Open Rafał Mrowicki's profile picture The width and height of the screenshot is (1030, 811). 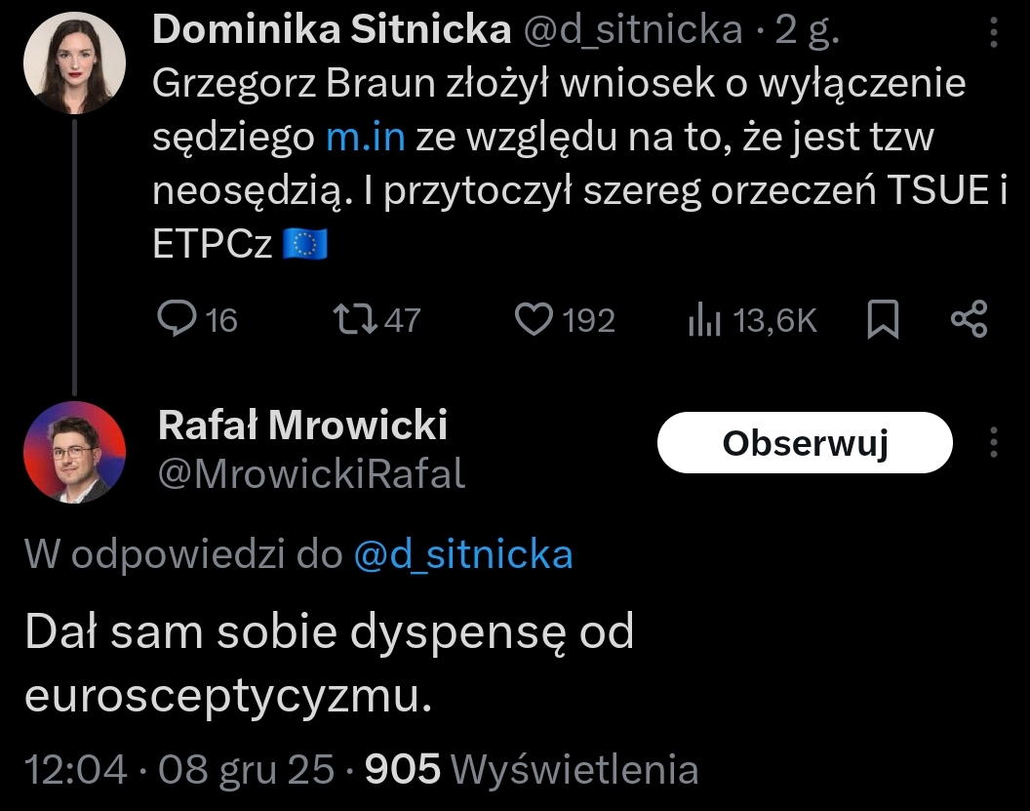pyautogui.click(x=74, y=452)
